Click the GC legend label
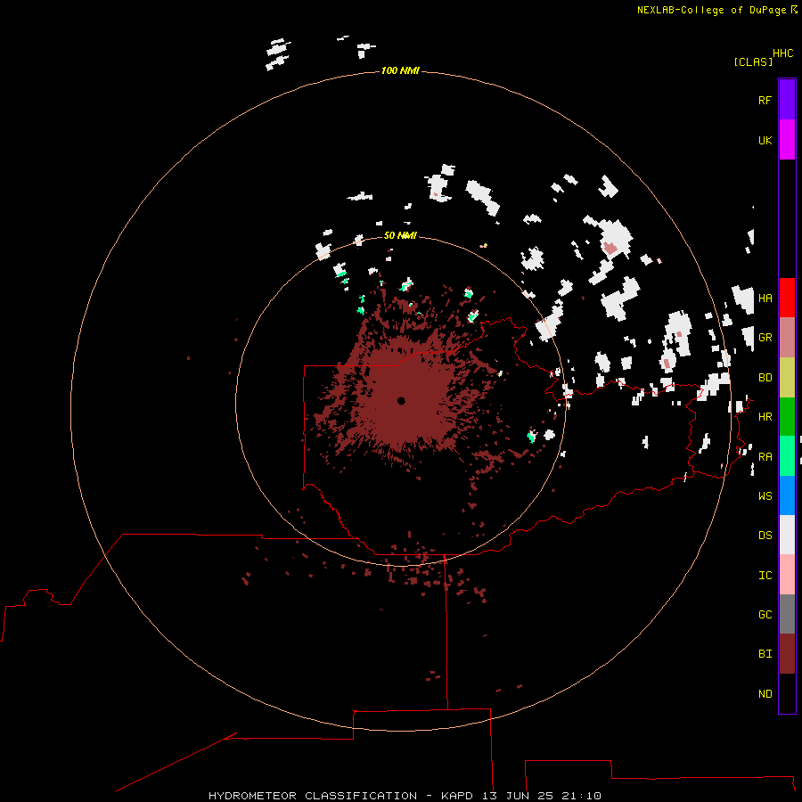 click(x=765, y=614)
